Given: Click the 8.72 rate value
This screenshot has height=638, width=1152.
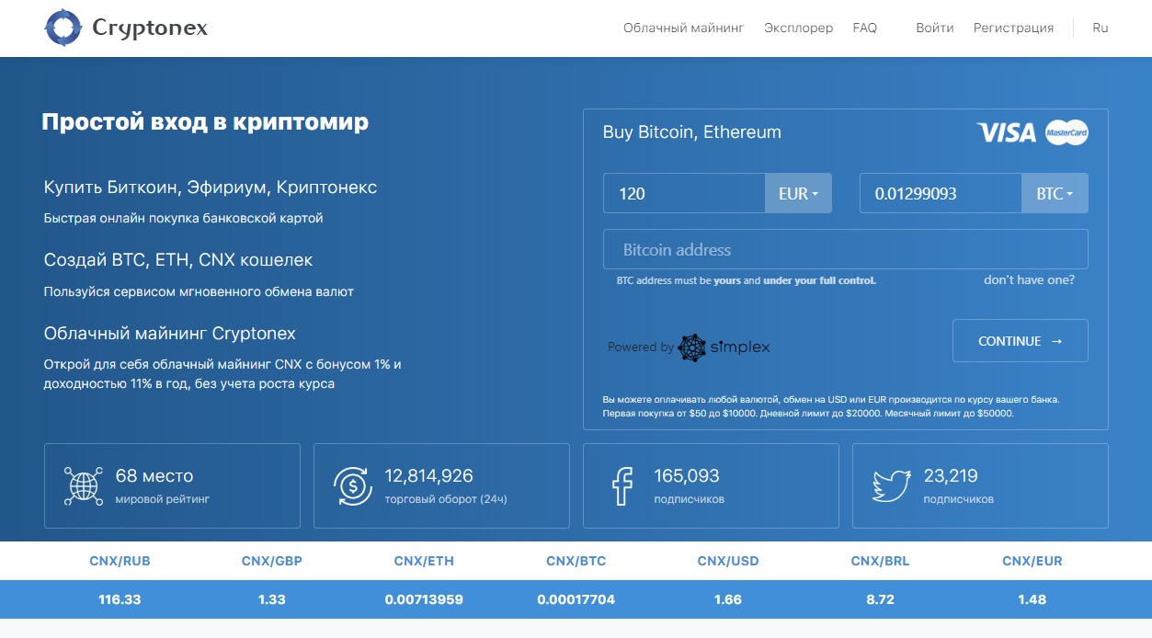Looking at the screenshot, I should (880, 599).
